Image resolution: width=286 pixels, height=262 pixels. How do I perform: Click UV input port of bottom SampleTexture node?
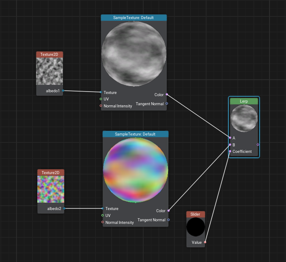pos(102,215)
